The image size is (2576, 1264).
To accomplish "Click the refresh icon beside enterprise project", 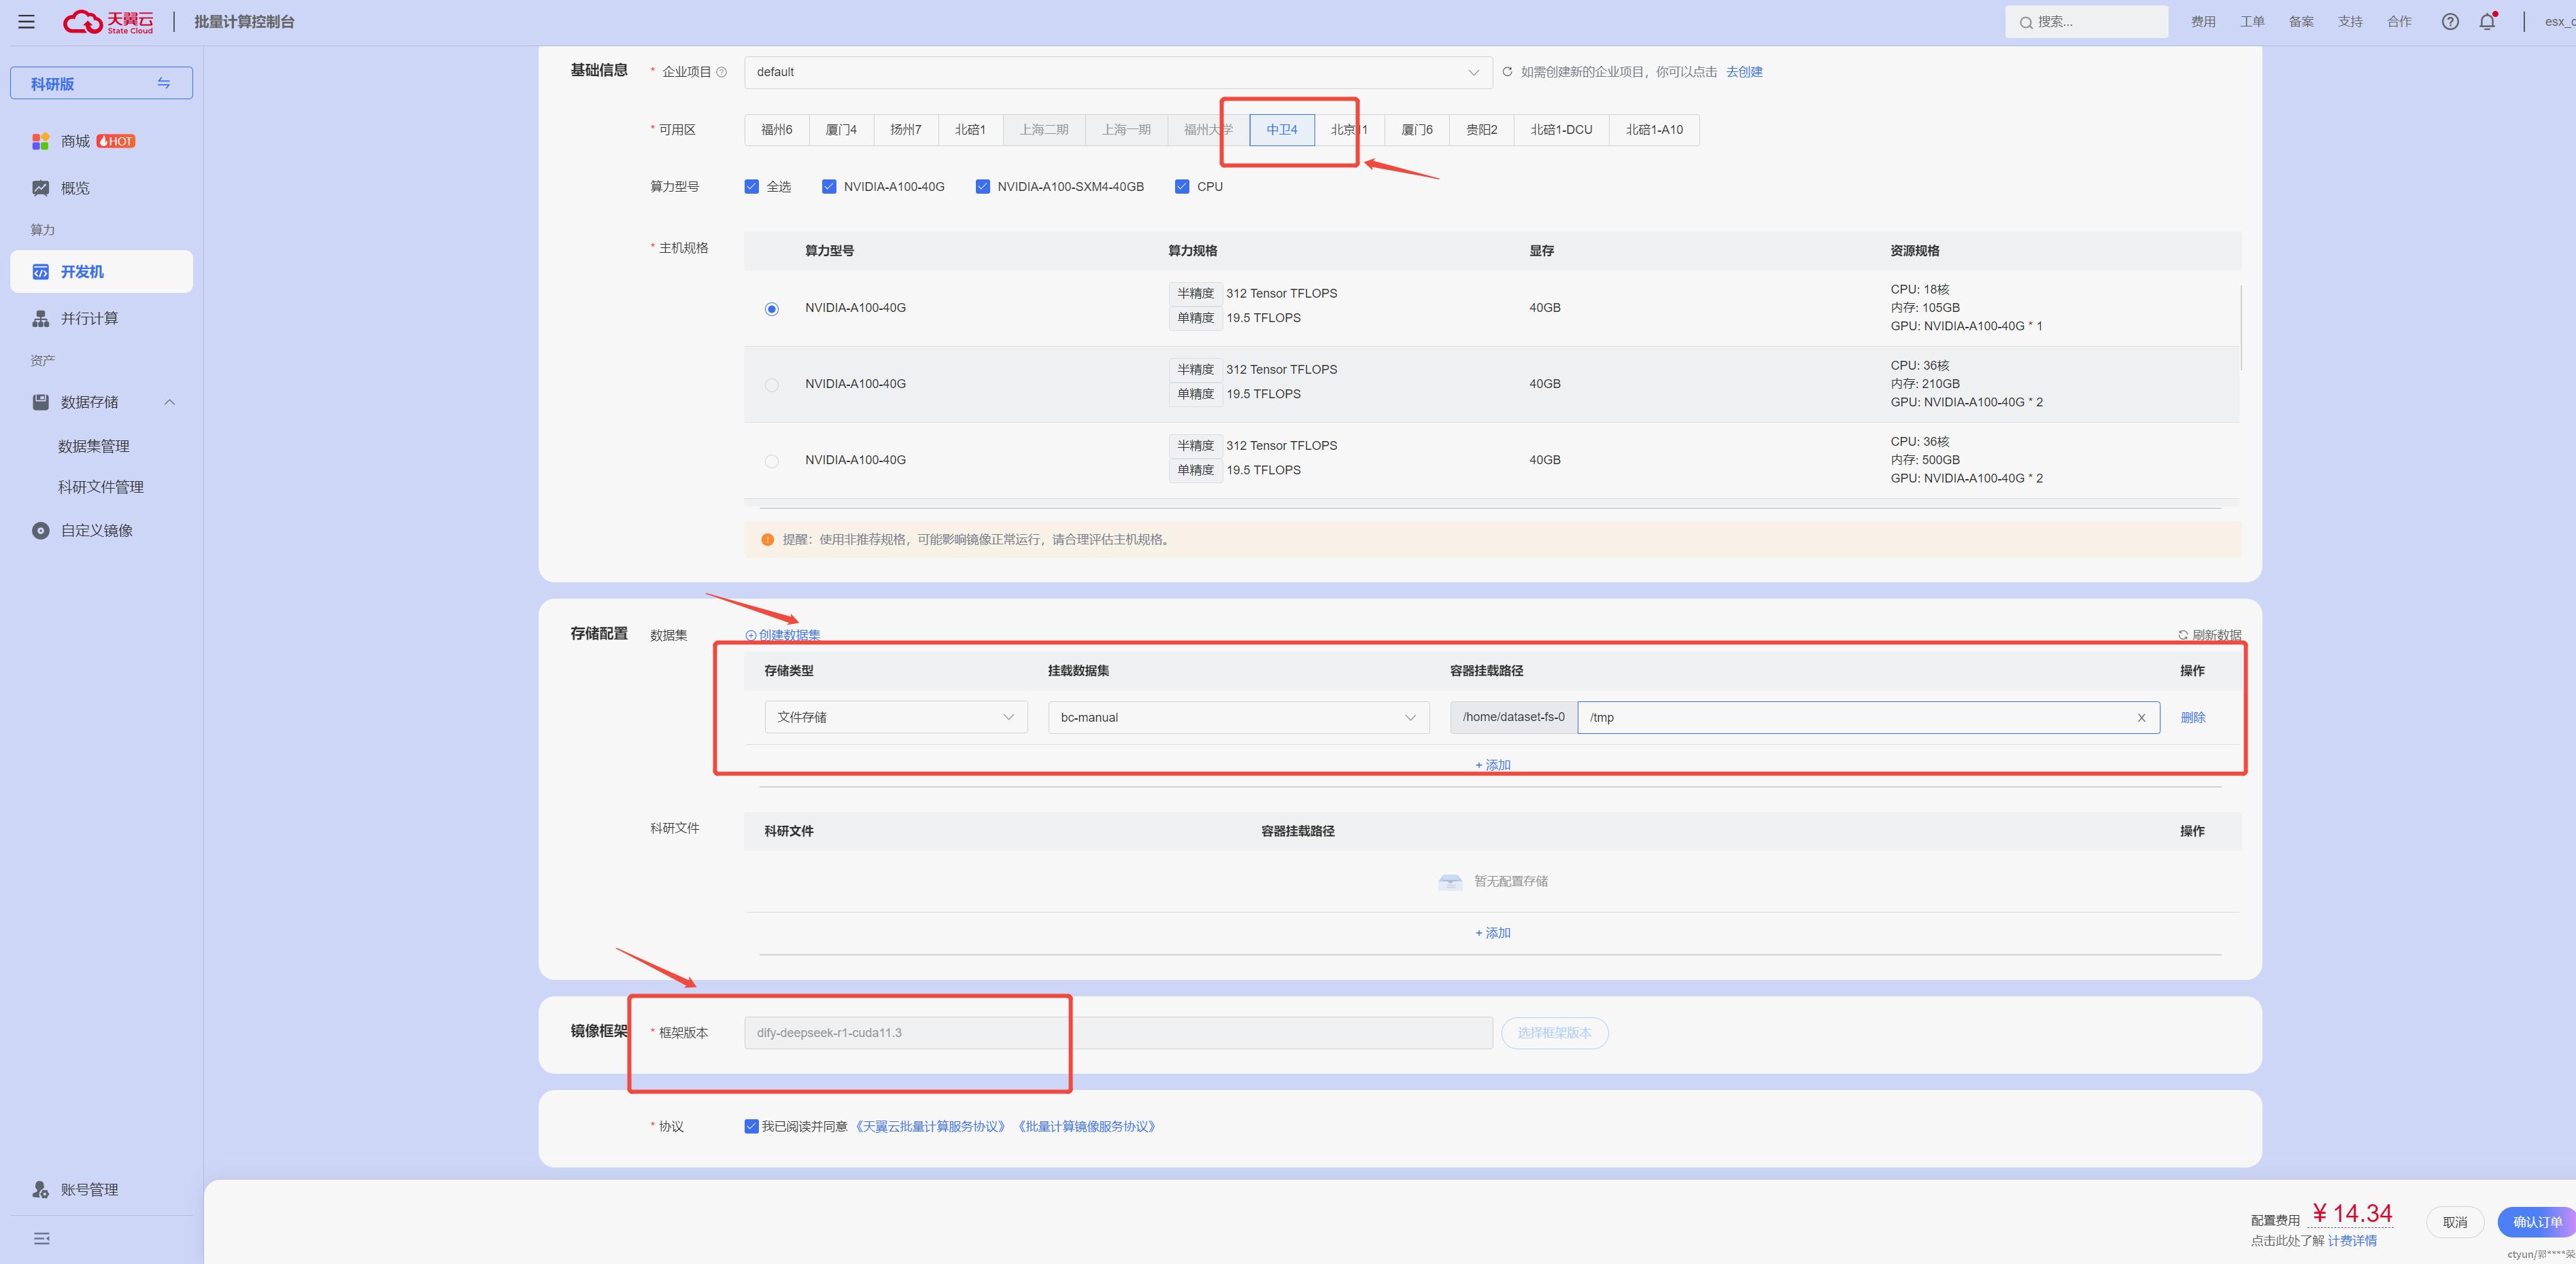I will 1507,72.
